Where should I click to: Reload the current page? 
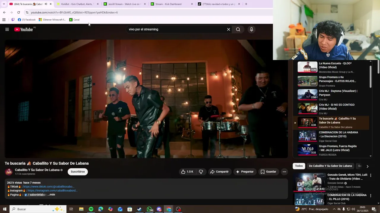click(x=18, y=12)
